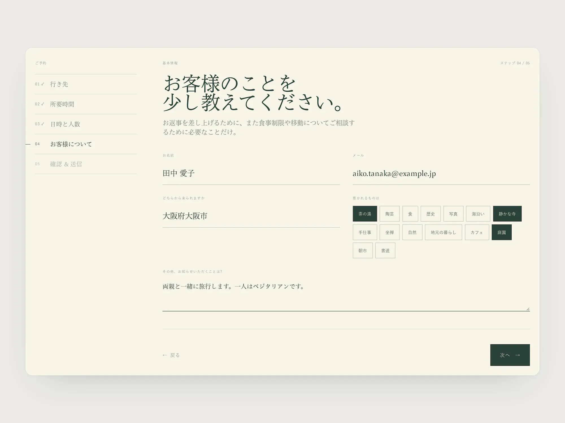Toggle the 茶の湯 interest chip
The width and height of the screenshot is (565, 423).
(365, 214)
